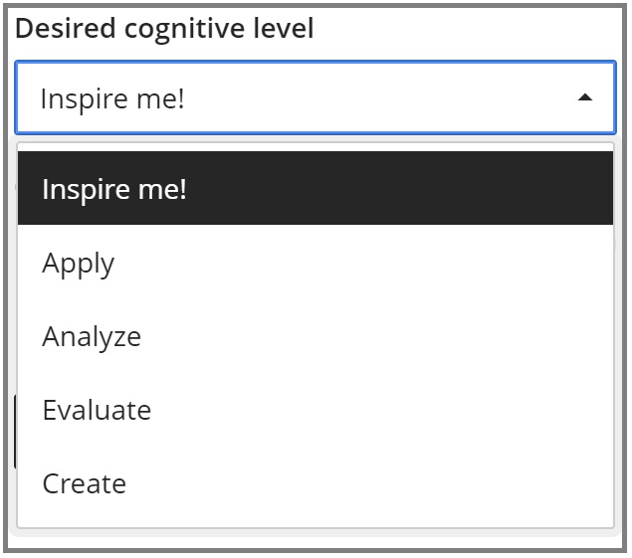Click Evaluate between Analyze and Create
The height and width of the screenshot is (558, 632).
point(97,410)
